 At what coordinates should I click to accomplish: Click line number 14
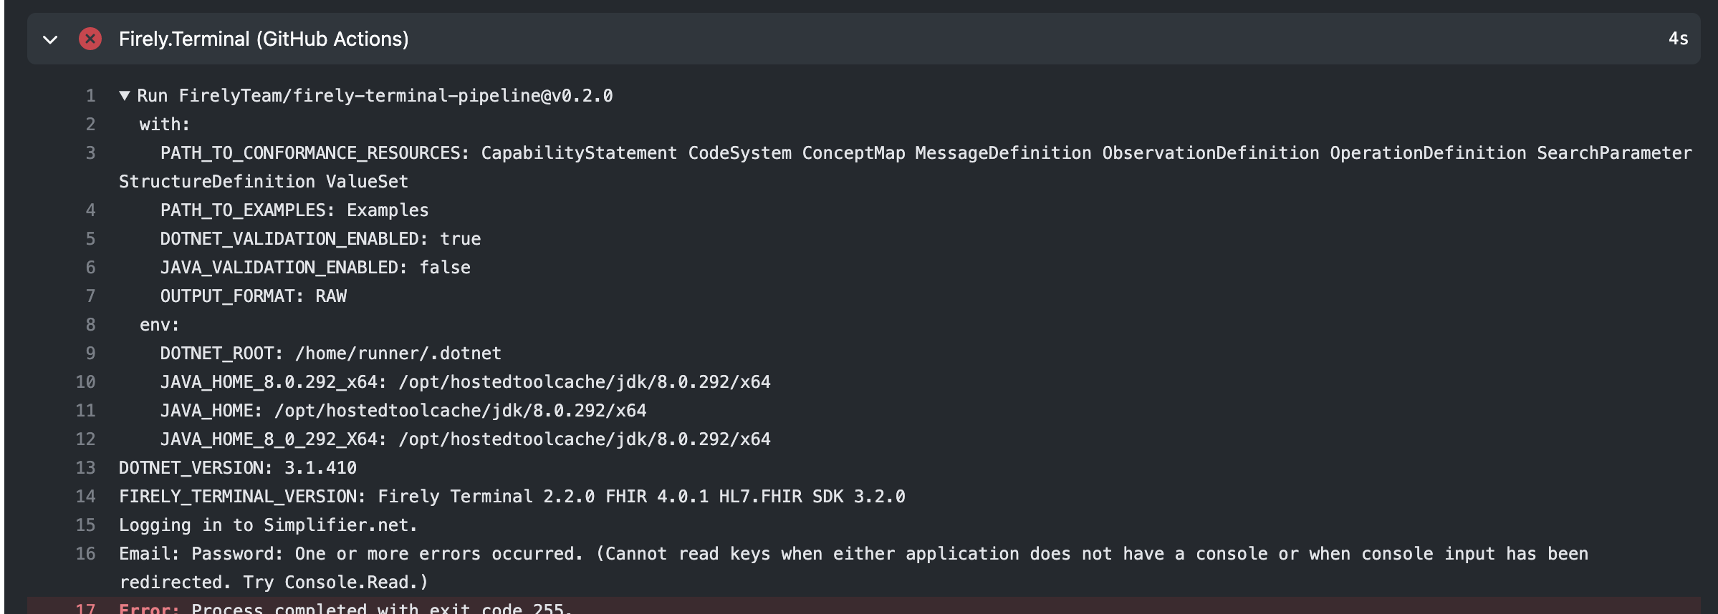pos(85,497)
